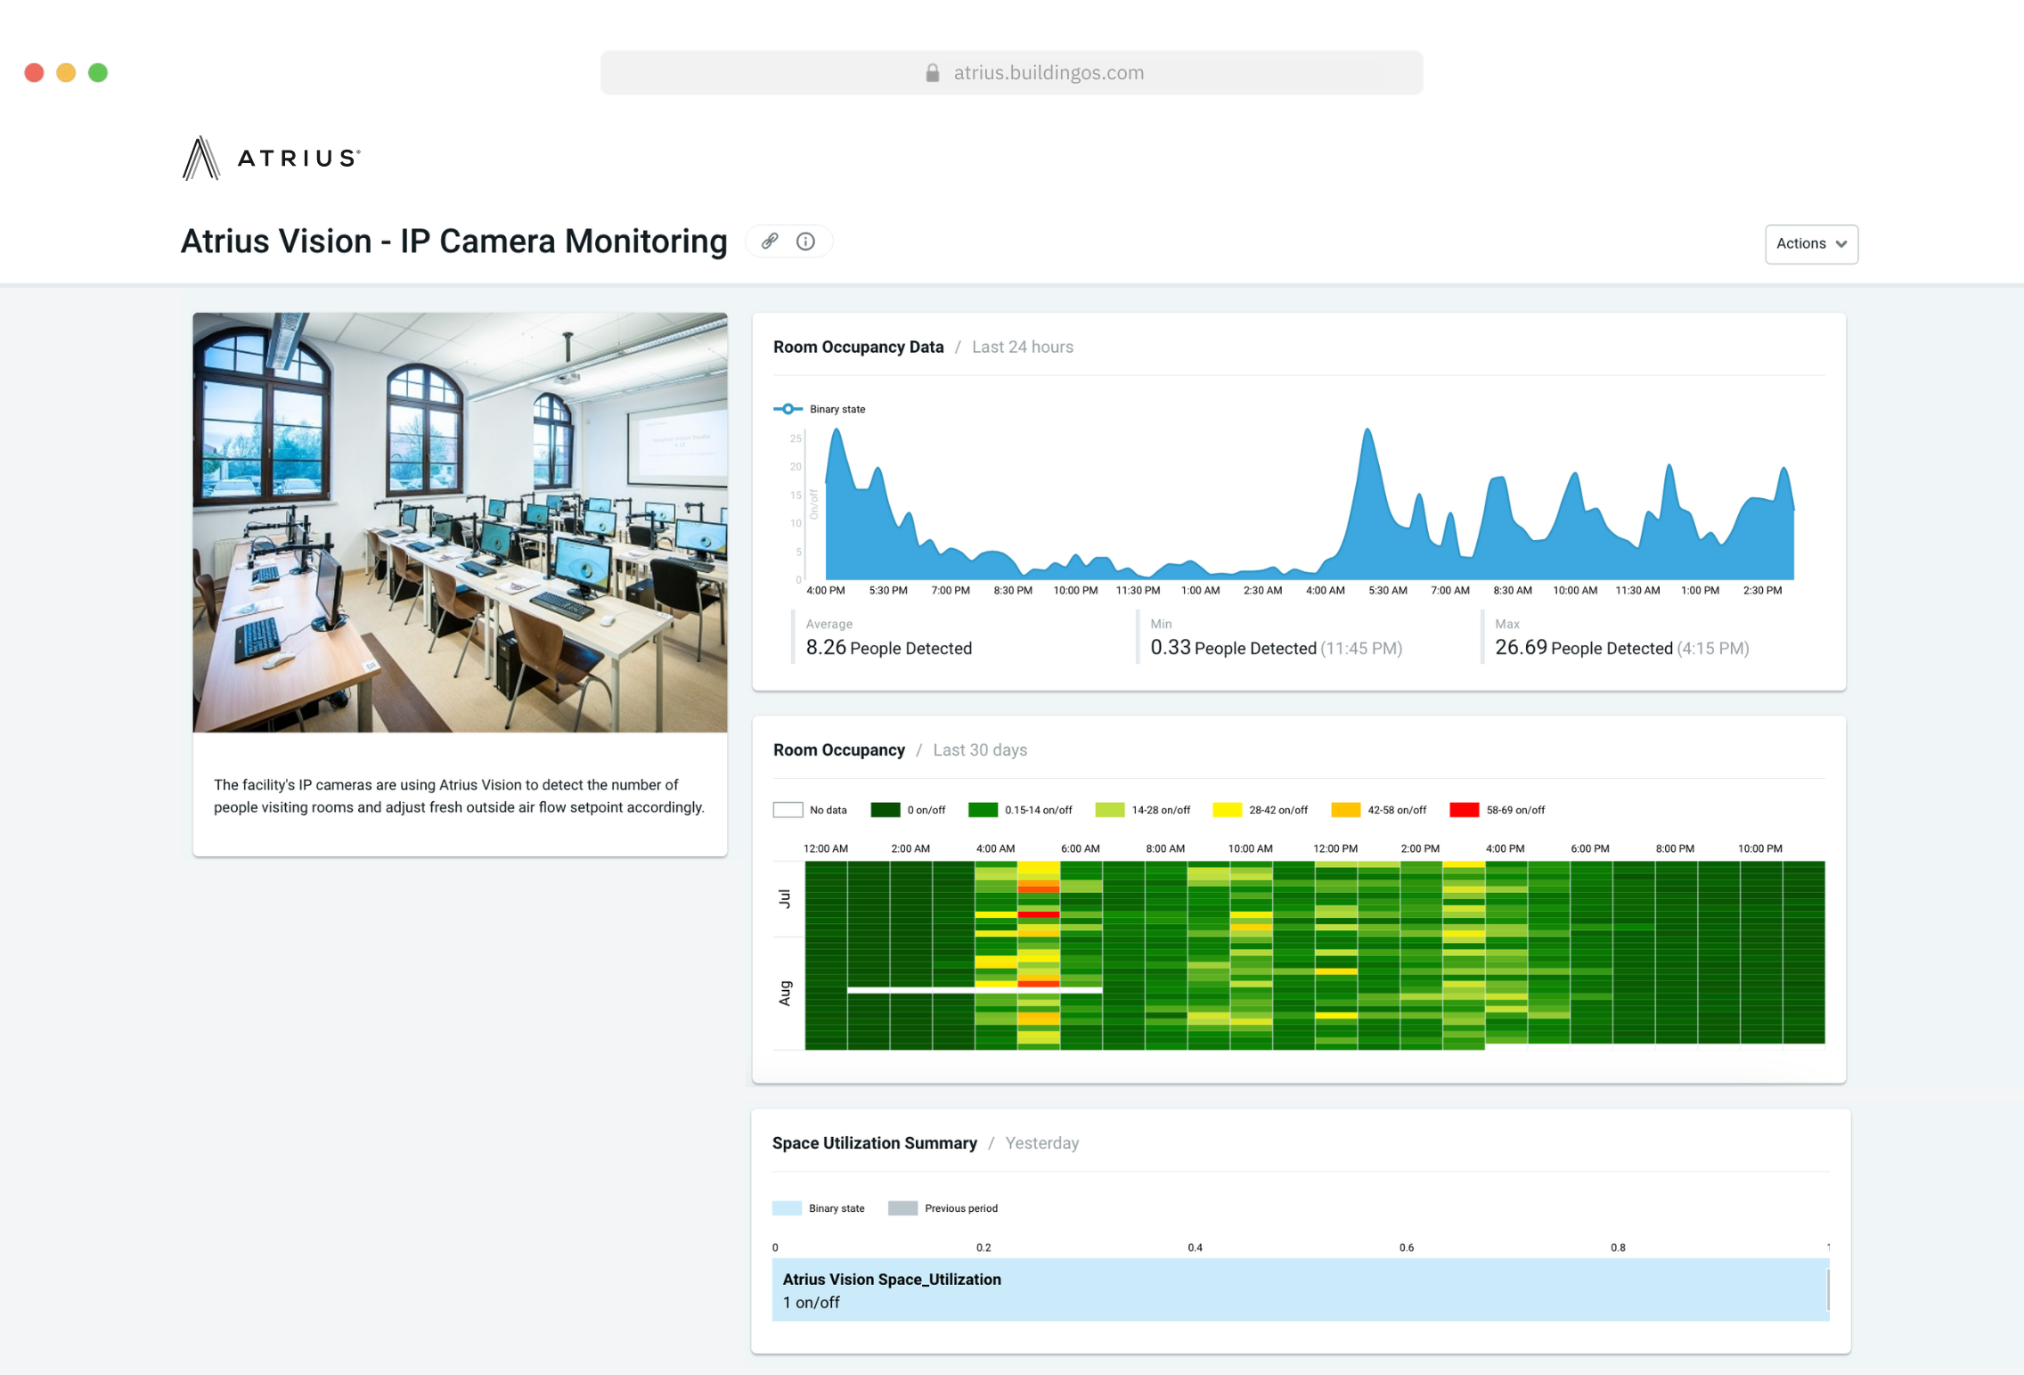This screenshot has height=1375, width=2024.
Task: Click the 5:30 AM axis label
Action: click(x=1387, y=590)
